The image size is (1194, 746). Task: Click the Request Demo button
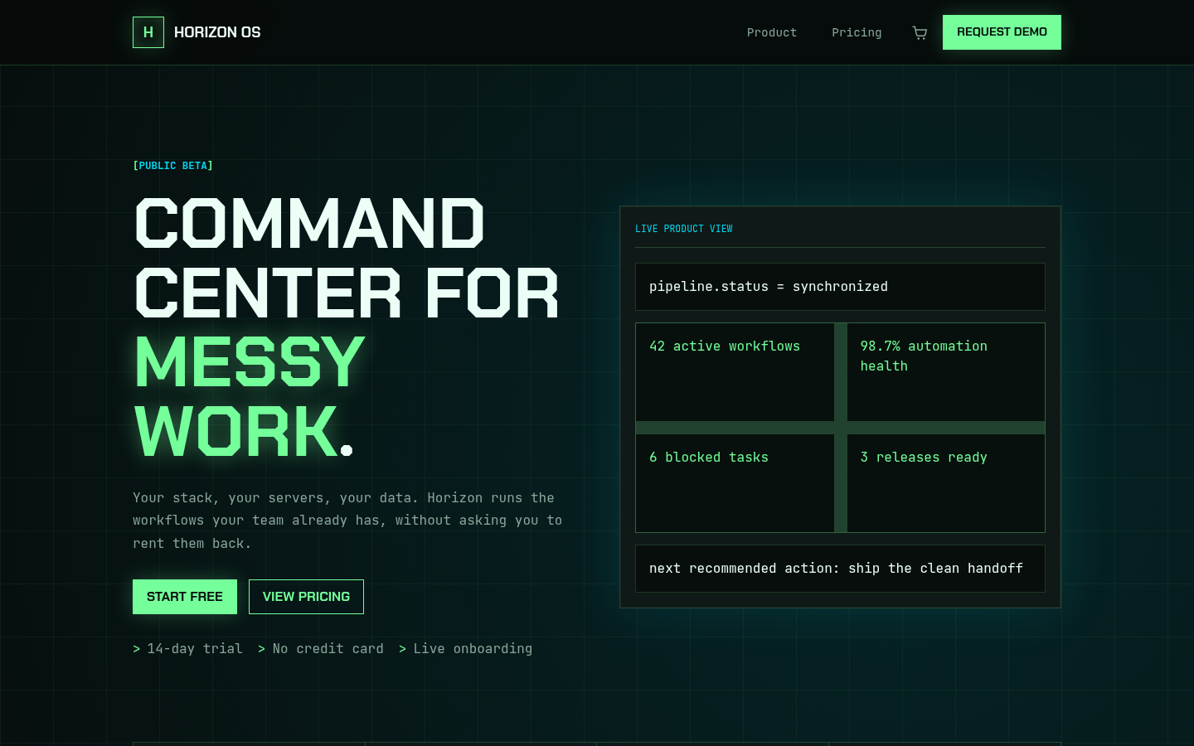pyautogui.click(x=1002, y=32)
